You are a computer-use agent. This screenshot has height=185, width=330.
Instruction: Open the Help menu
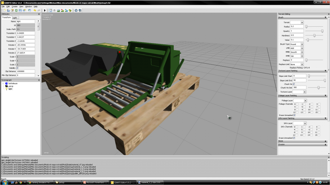point(35,6)
